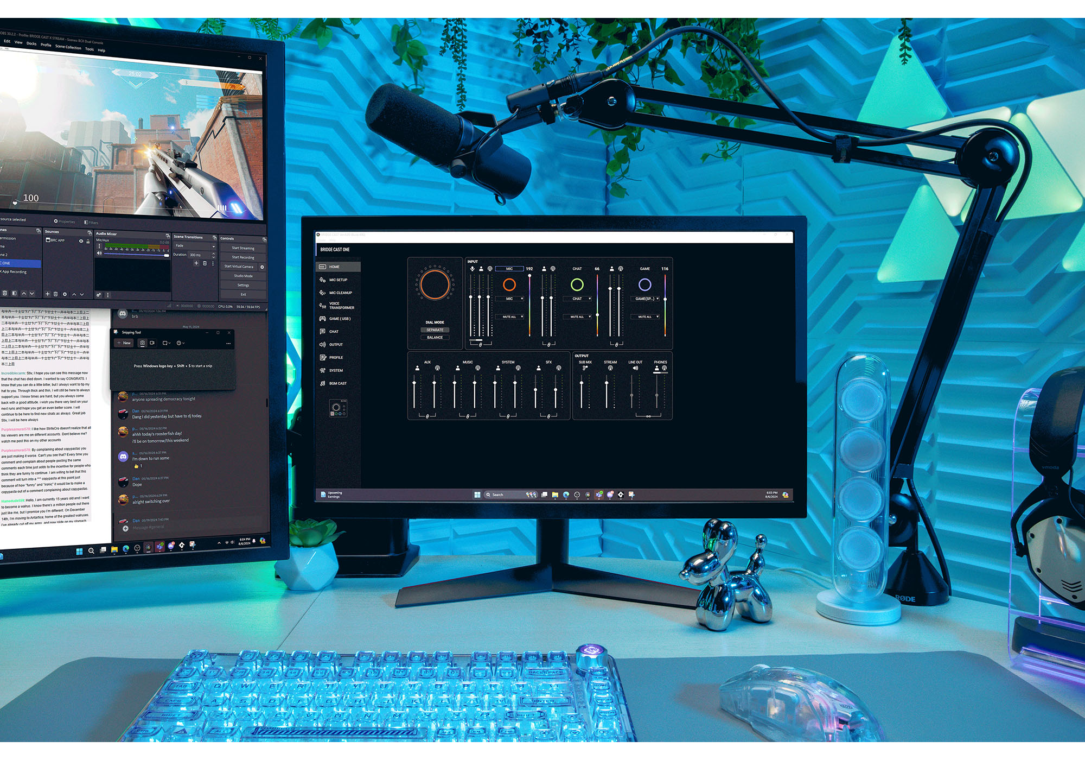This screenshot has width=1085, height=760.
Task: Click the Mic/Aux volume slider in OBS
Action: [x=137, y=255]
